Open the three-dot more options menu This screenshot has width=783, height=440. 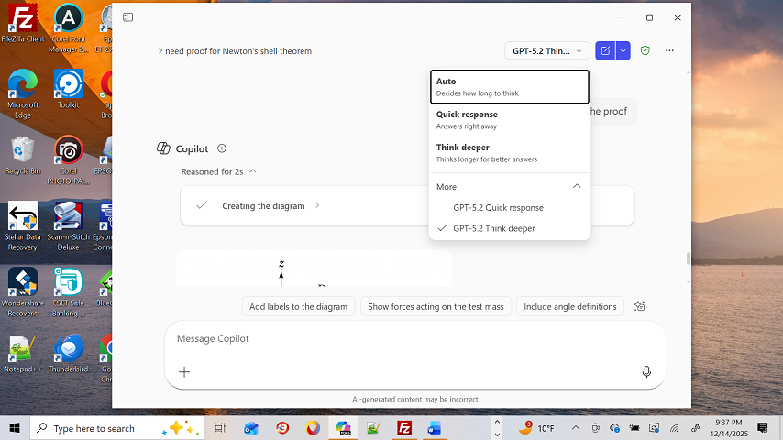pos(670,51)
